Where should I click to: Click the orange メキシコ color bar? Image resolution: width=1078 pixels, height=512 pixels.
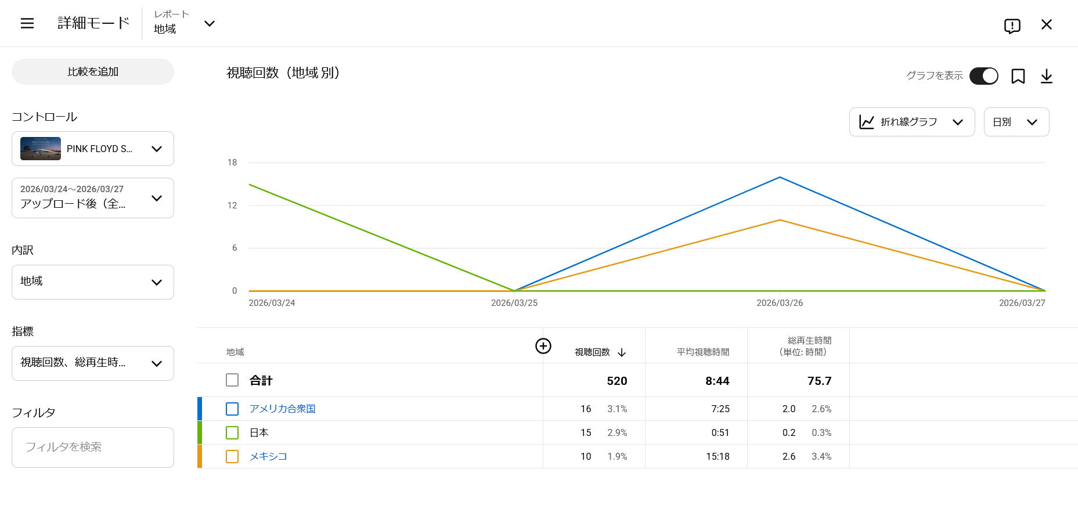point(200,456)
